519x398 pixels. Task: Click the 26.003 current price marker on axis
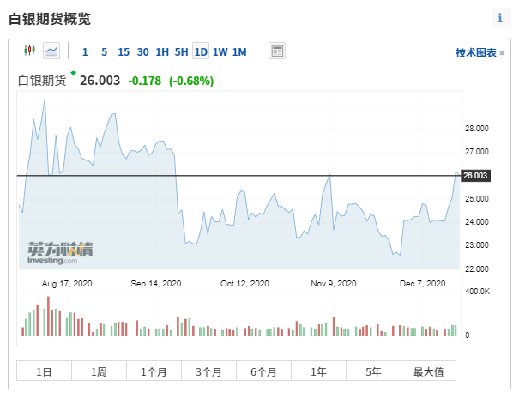coord(475,175)
